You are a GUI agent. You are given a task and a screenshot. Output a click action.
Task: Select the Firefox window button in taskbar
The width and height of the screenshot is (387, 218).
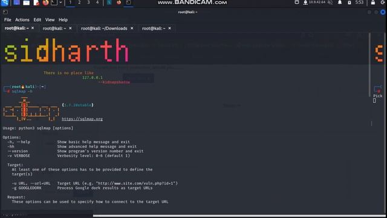(119, 2)
